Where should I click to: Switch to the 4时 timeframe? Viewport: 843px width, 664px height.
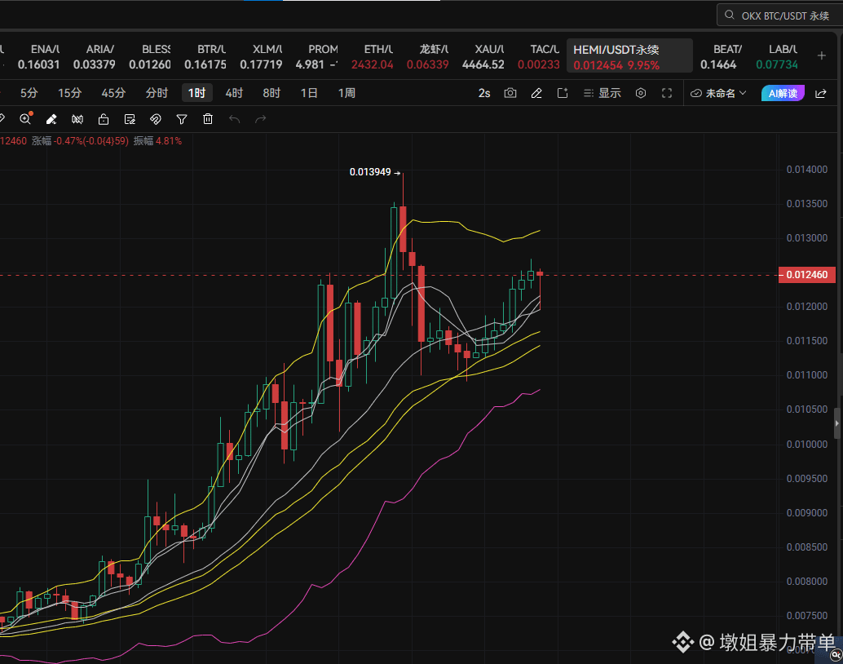point(234,93)
